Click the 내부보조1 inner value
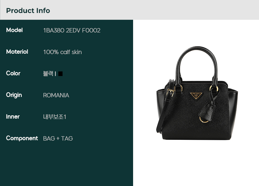The width and height of the screenshot is (259, 186). (x=55, y=117)
